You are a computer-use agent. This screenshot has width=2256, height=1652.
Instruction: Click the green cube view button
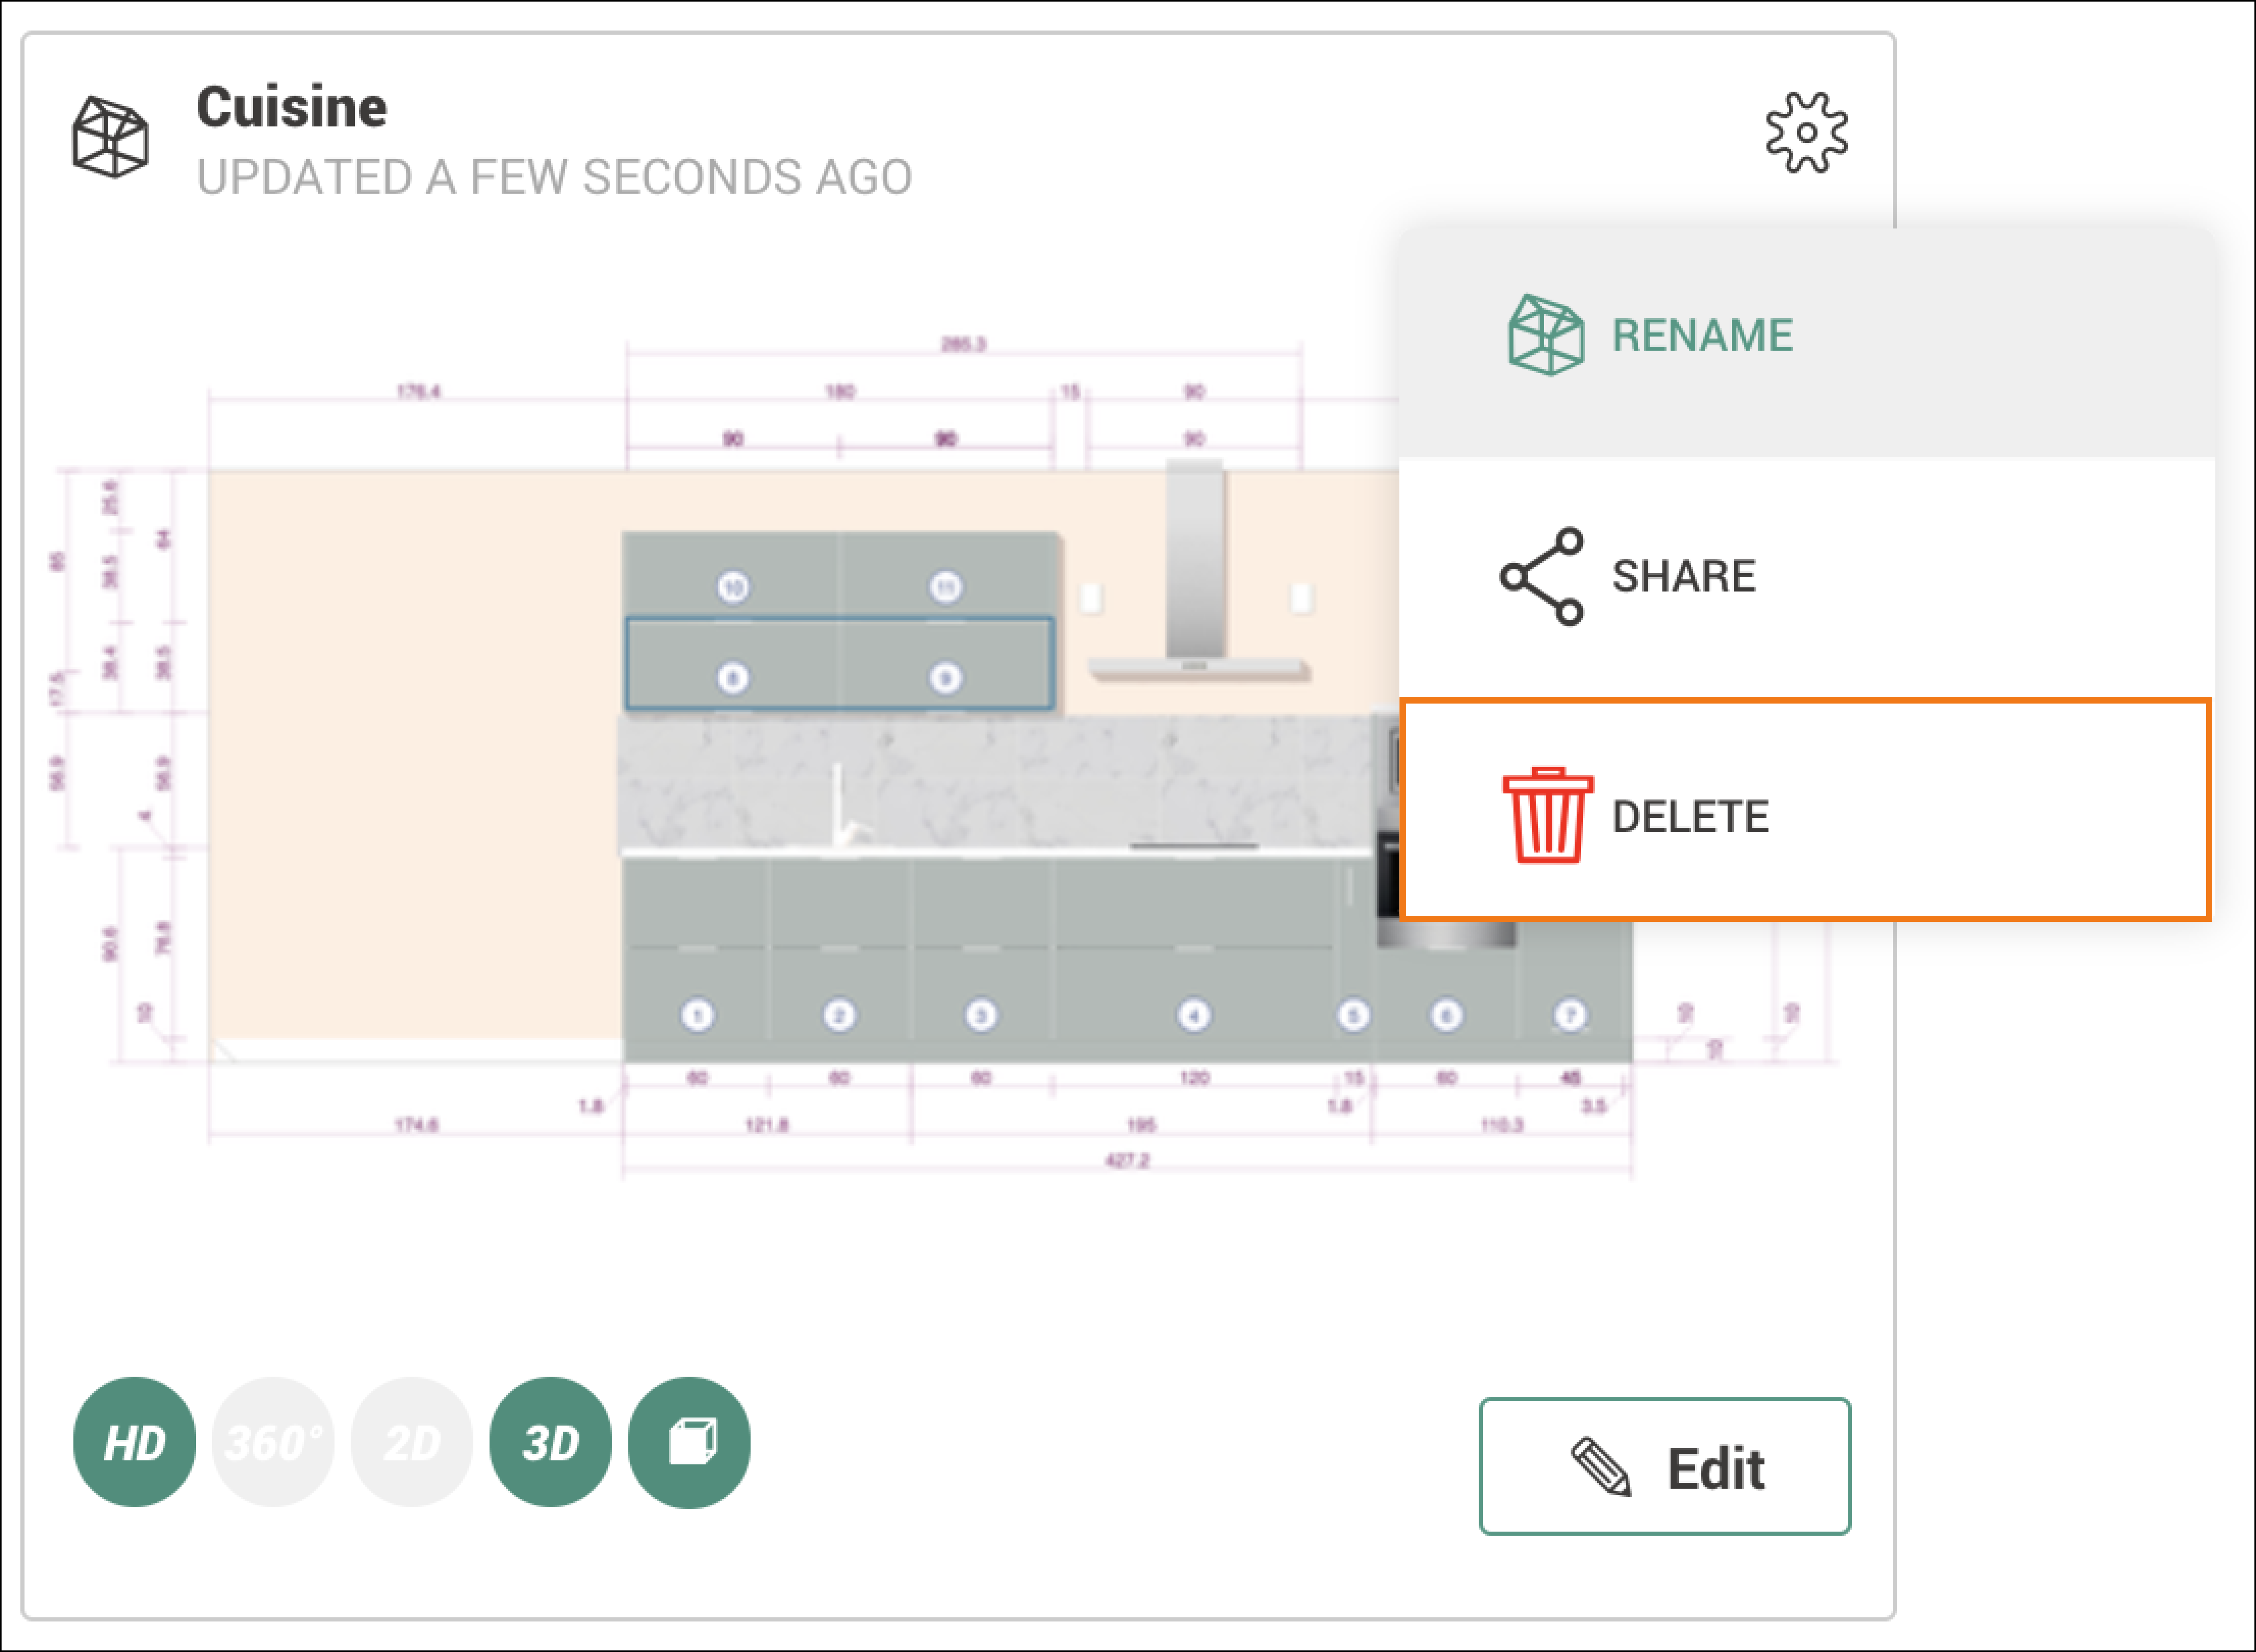689,1442
